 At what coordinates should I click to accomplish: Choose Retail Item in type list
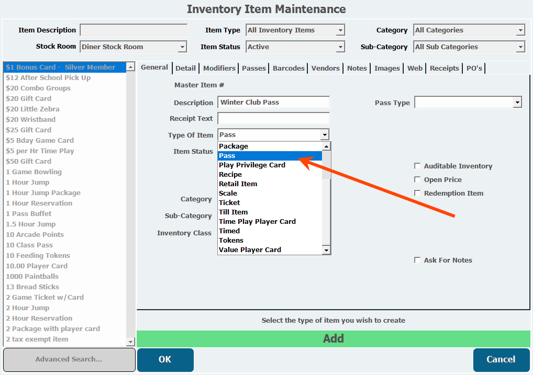tap(238, 184)
